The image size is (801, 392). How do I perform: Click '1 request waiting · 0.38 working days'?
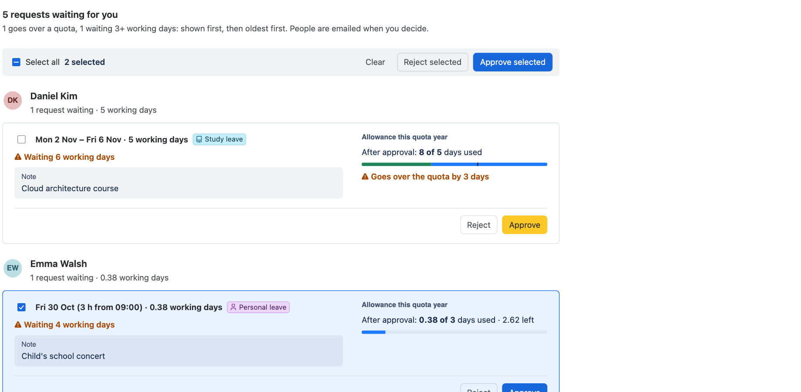coord(99,278)
